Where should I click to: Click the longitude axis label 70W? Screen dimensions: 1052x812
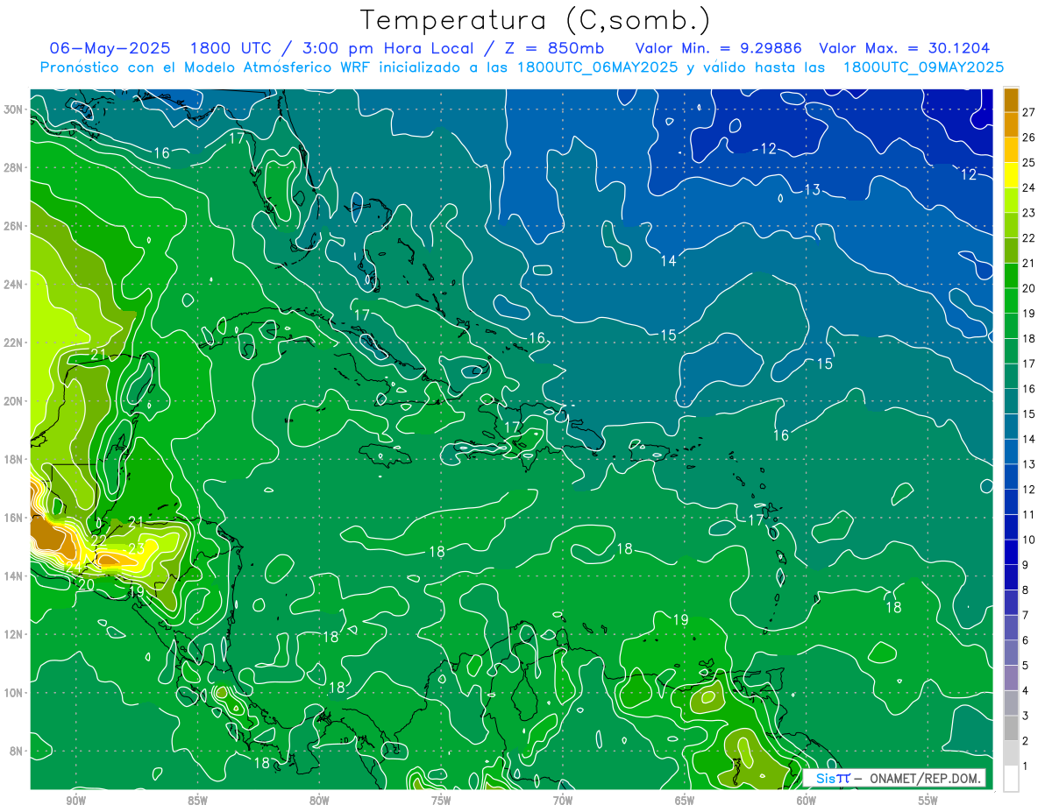point(563,801)
